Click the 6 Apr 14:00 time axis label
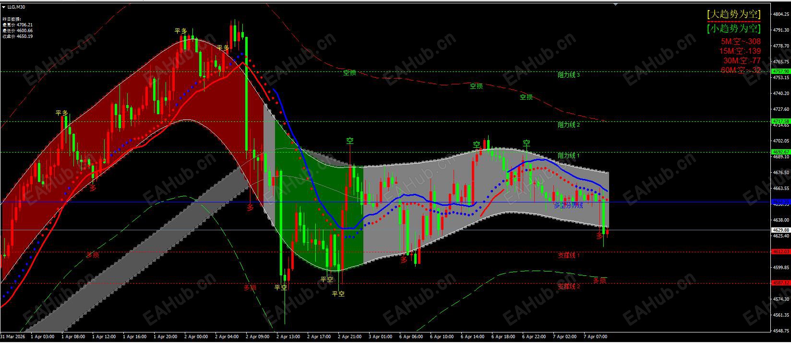791x343 pixels. (x=473, y=337)
